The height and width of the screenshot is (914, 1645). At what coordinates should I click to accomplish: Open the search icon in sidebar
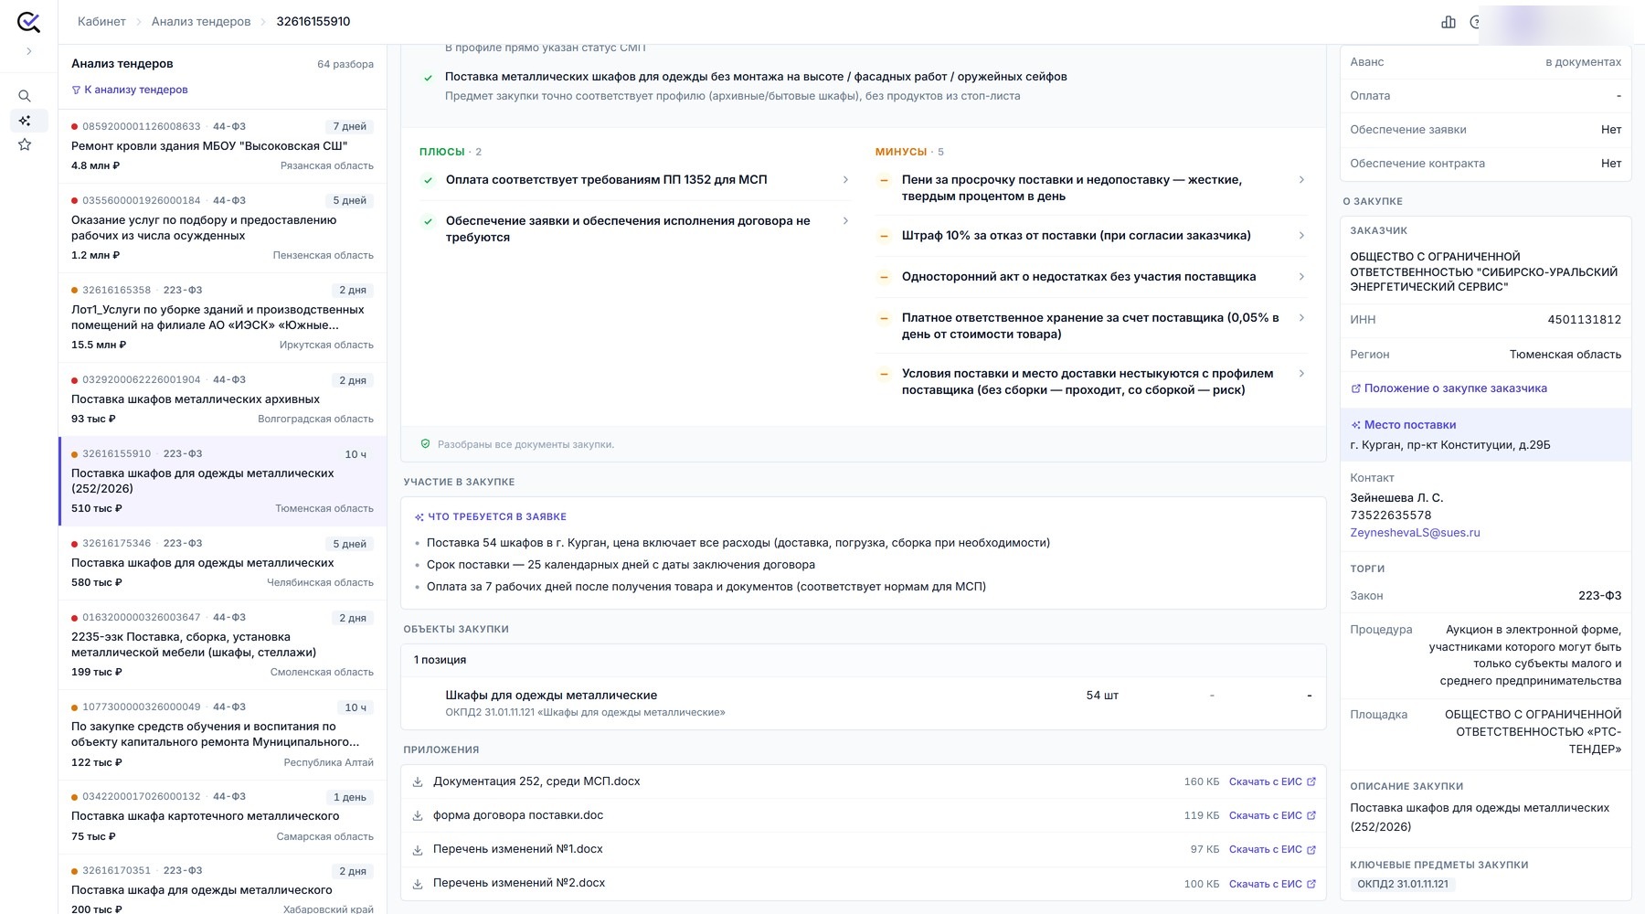(x=25, y=96)
